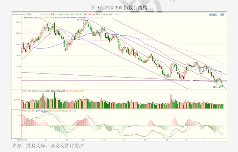Select the 来源 博易大师 source caption

(48, 146)
